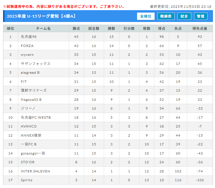Click the AVANCO team name
This screenshot has height=188, width=215.
pyautogui.click(x=28, y=126)
